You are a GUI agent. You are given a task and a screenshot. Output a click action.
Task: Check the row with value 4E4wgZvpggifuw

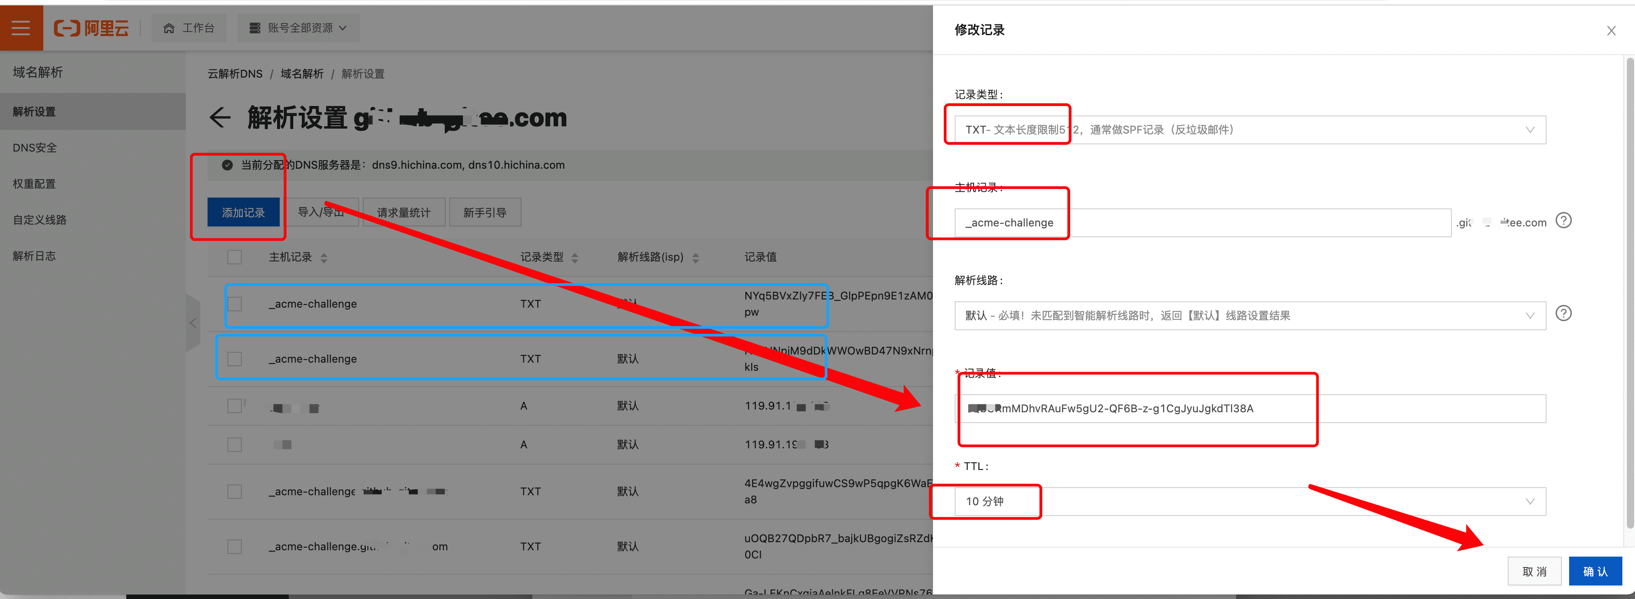point(235,492)
